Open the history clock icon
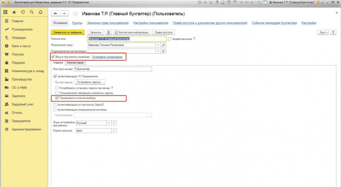Image resolution: width=341 pixels, height=187 pixels. click(x=23, y=12)
